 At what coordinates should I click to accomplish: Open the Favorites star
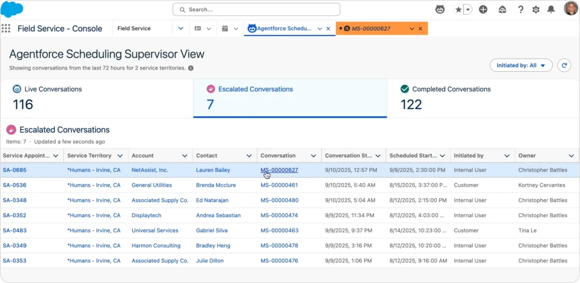(x=458, y=10)
